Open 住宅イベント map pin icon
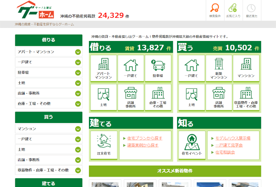This screenshot has width=276, height=187. coord(192,145)
